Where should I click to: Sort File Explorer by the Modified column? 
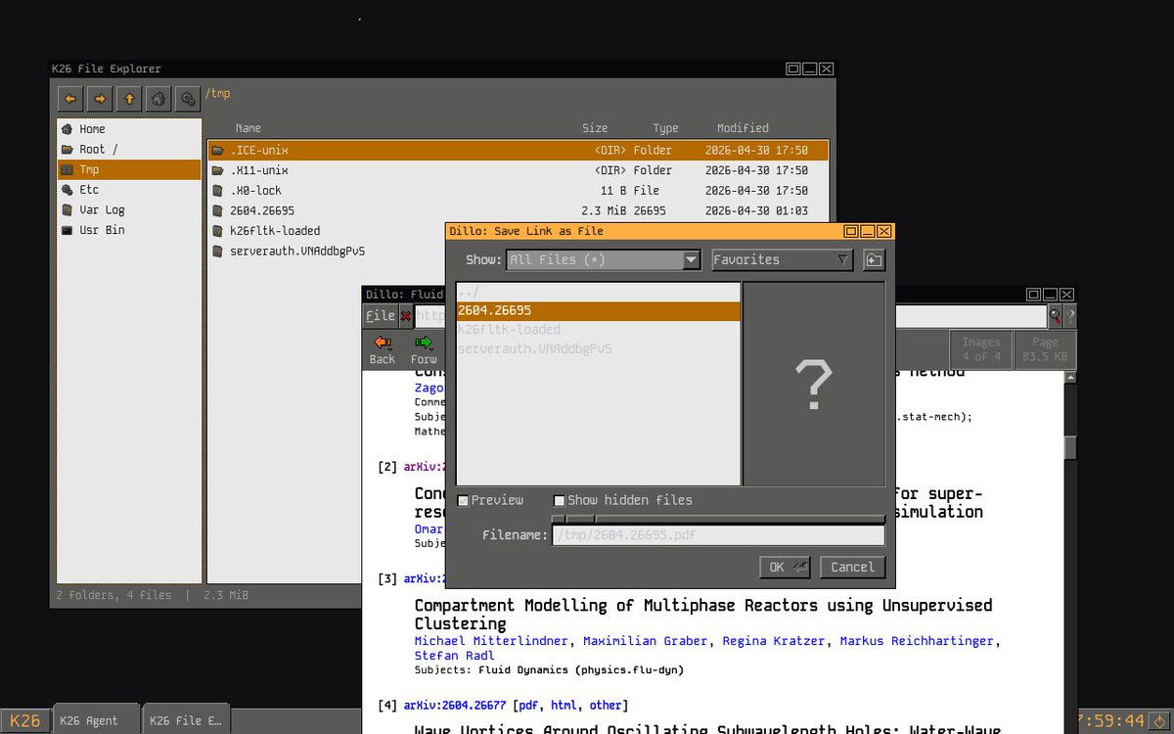click(743, 128)
